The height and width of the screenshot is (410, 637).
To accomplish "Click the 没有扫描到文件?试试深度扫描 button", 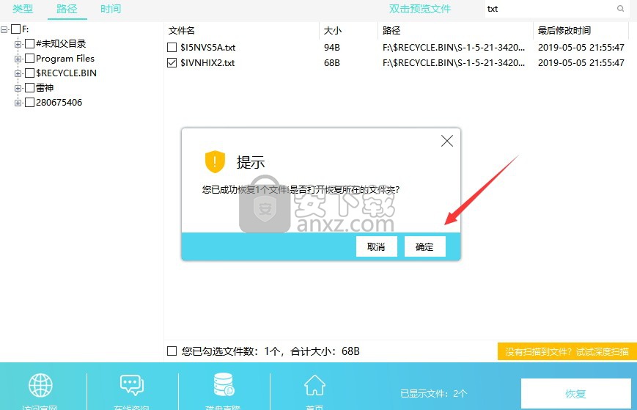I will click(567, 351).
